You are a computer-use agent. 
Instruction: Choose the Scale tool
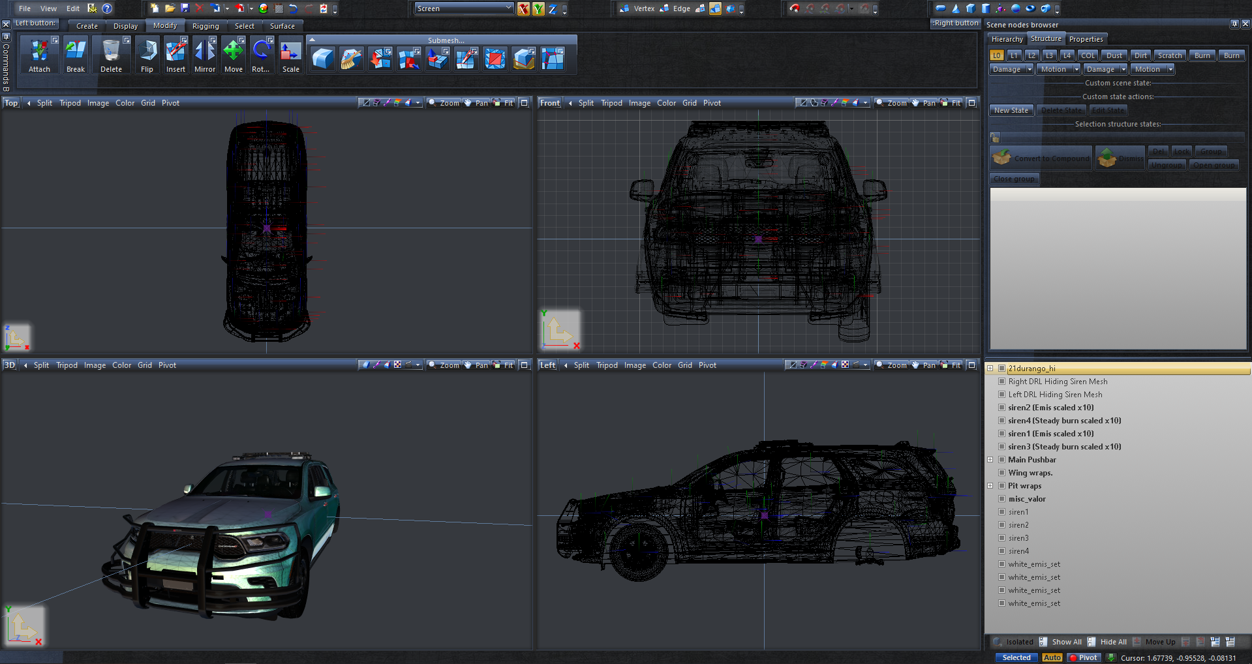click(291, 55)
